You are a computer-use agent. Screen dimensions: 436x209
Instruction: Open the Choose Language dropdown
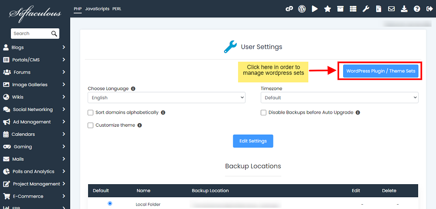click(167, 98)
